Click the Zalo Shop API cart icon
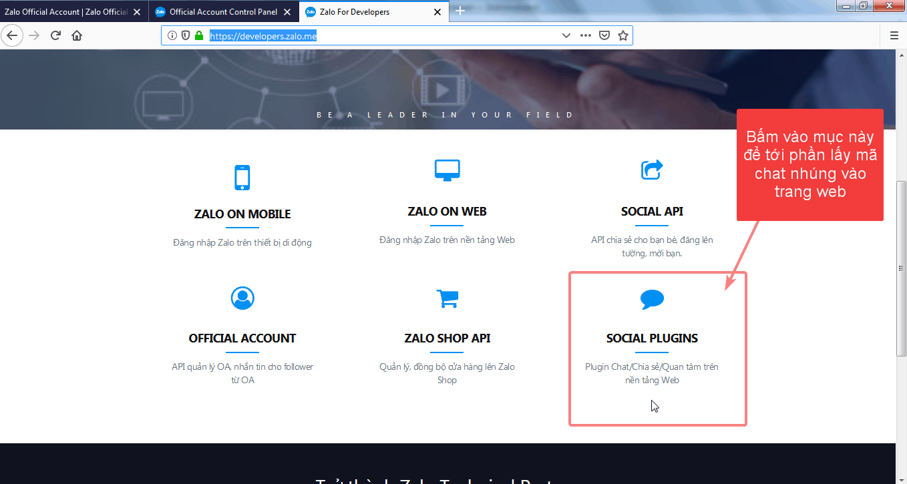 [447, 298]
